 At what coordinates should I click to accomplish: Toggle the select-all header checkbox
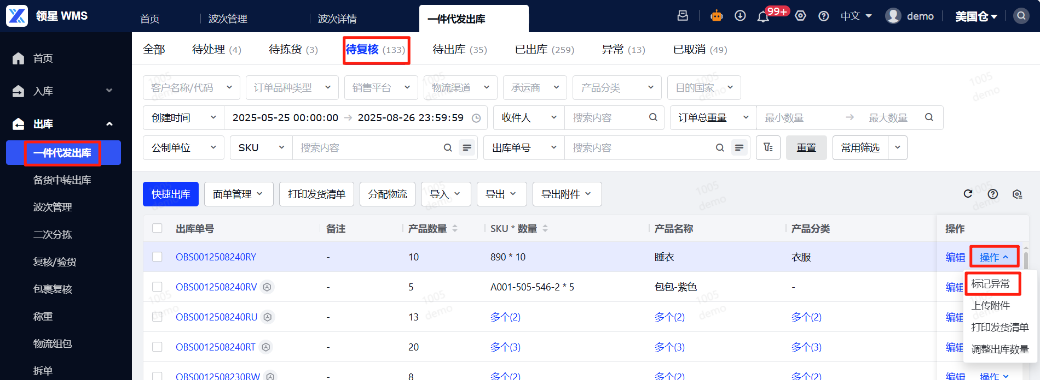(157, 228)
